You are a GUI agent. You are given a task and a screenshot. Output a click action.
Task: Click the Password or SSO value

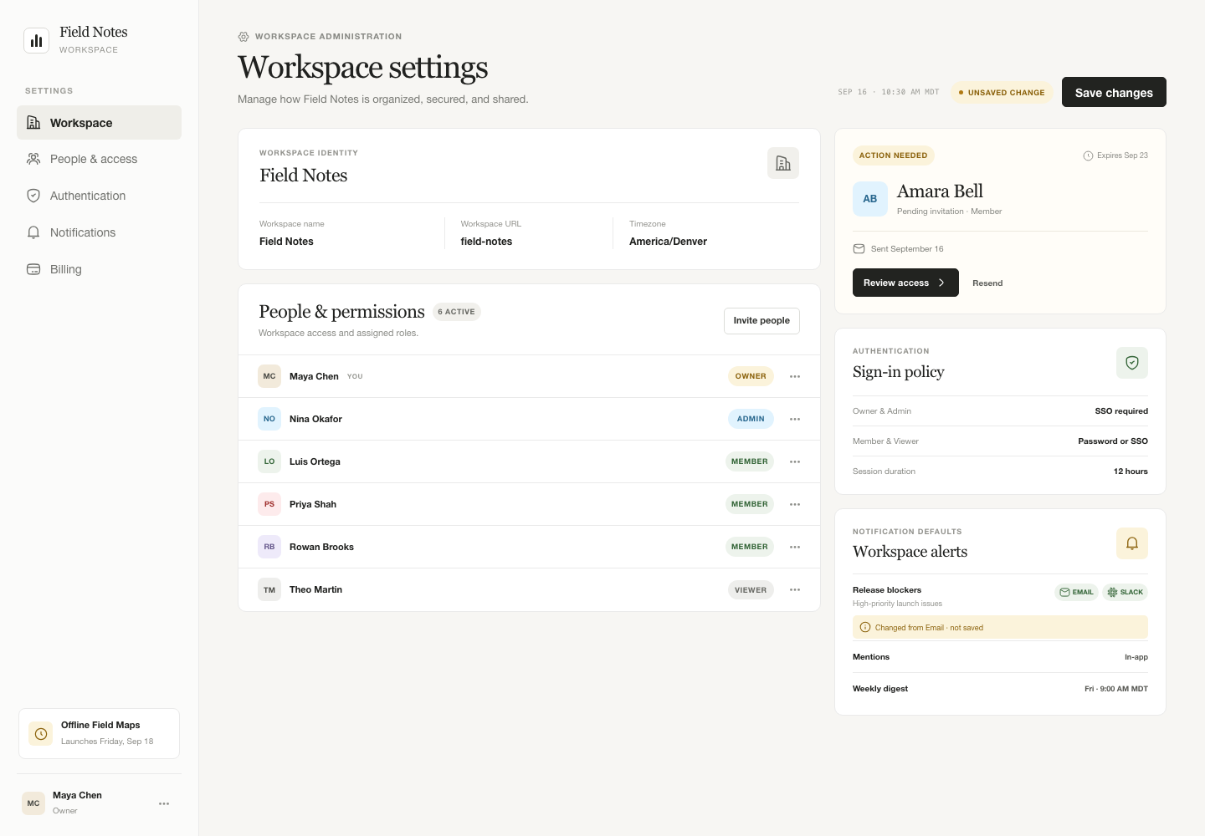[x=1113, y=441]
